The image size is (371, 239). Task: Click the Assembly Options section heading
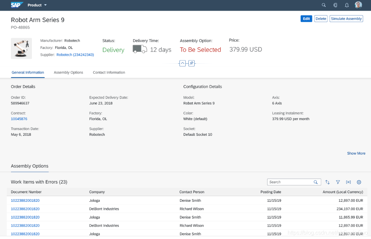[x=30, y=166]
